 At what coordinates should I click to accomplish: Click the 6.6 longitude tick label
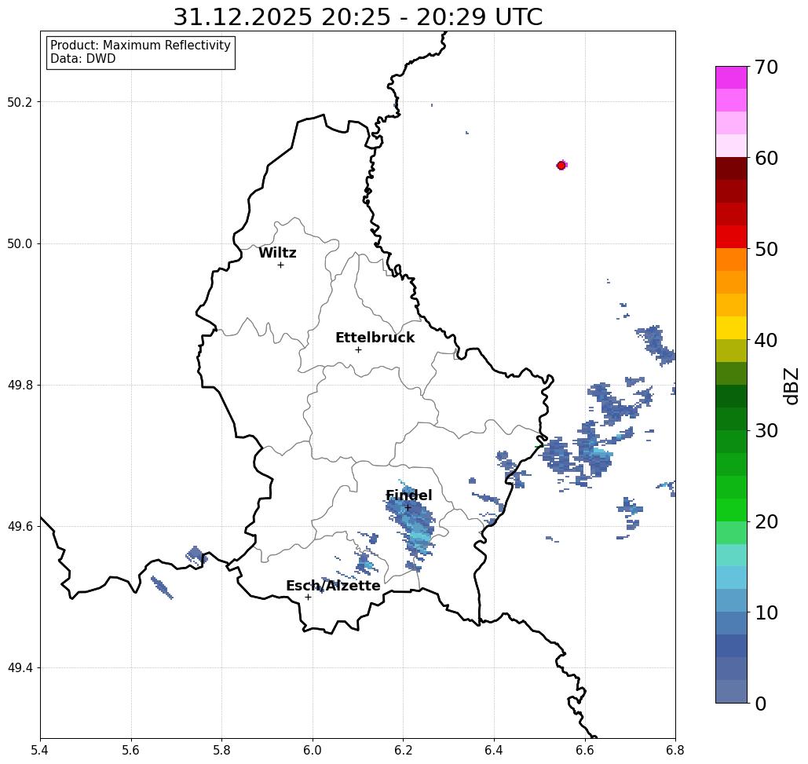point(585,750)
